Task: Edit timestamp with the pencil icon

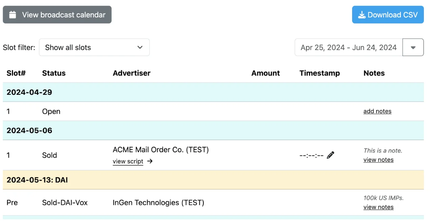Action: pyautogui.click(x=330, y=155)
